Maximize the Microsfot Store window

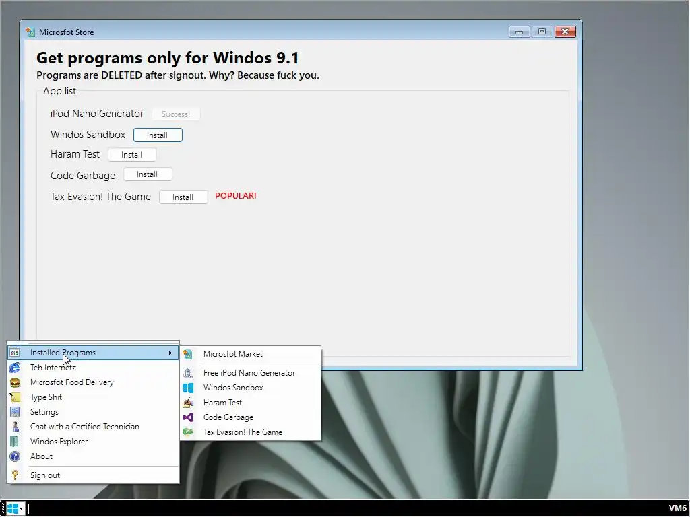click(542, 32)
